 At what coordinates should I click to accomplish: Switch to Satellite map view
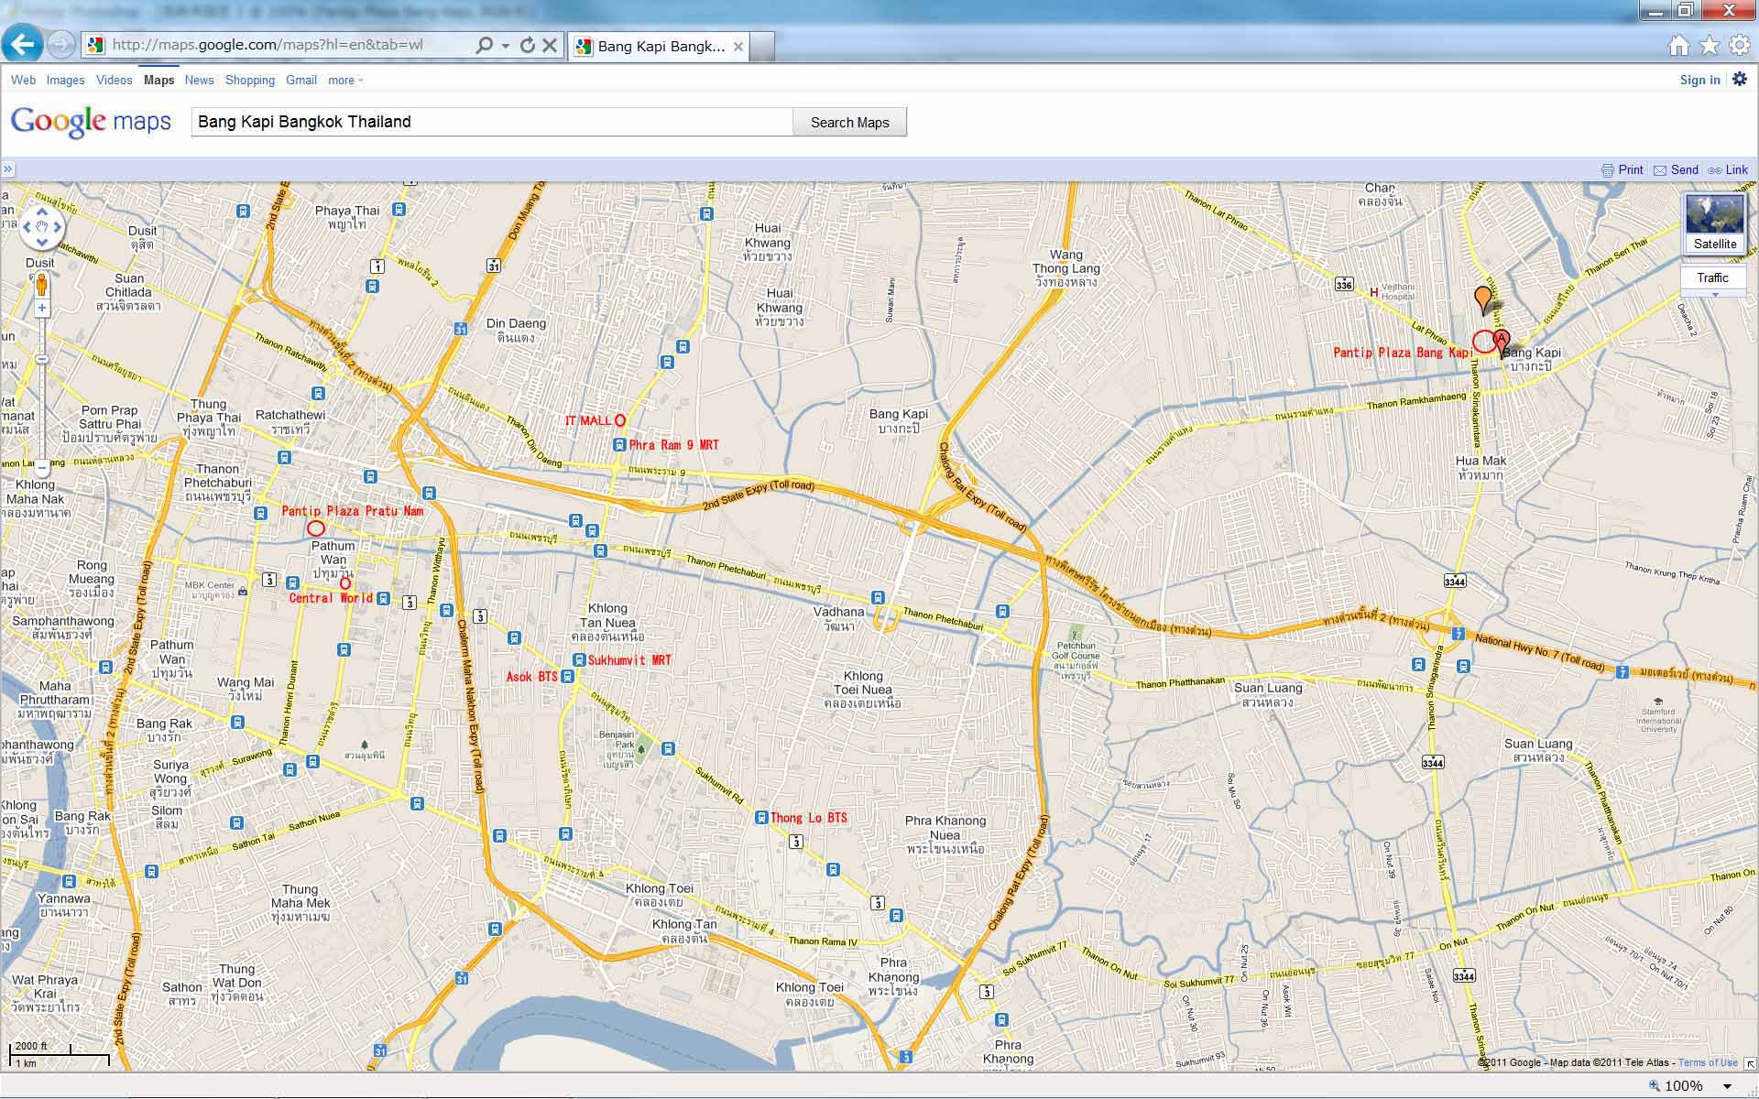click(1715, 223)
